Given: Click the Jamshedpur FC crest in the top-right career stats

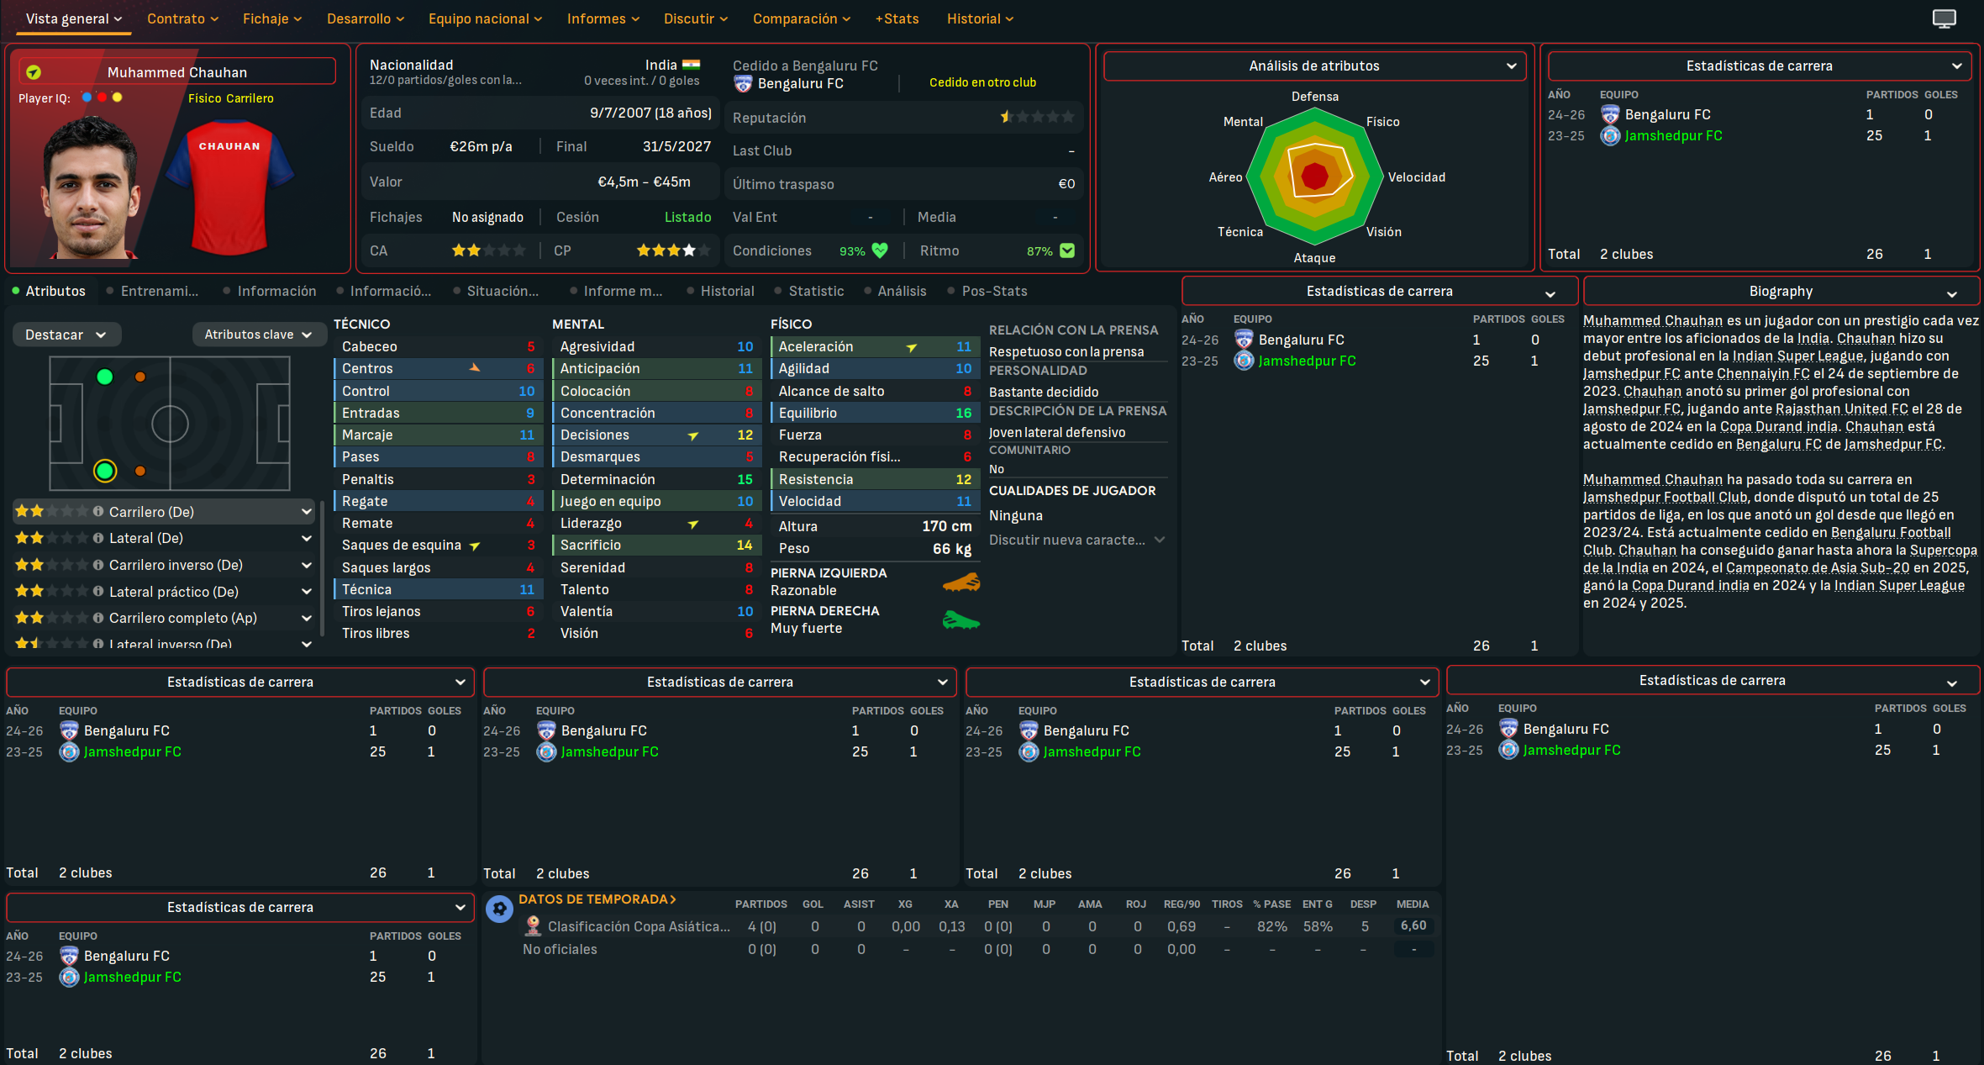Looking at the screenshot, I should (1610, 135).
